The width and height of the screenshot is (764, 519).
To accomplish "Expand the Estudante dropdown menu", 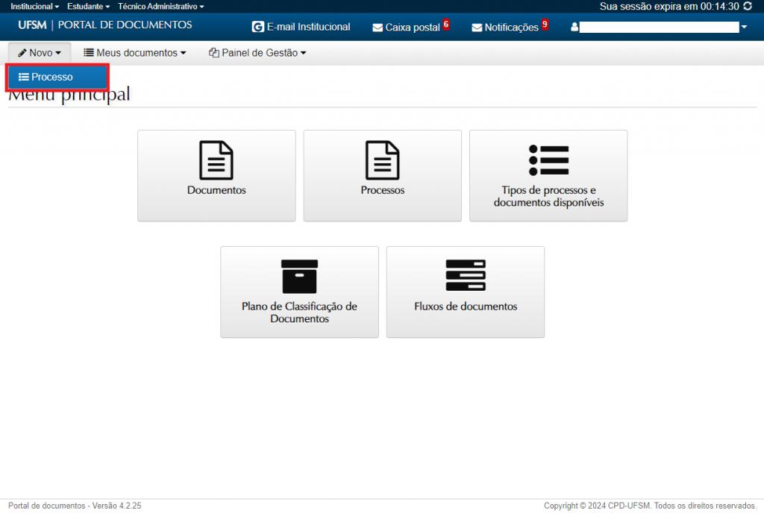I will 88,6.
